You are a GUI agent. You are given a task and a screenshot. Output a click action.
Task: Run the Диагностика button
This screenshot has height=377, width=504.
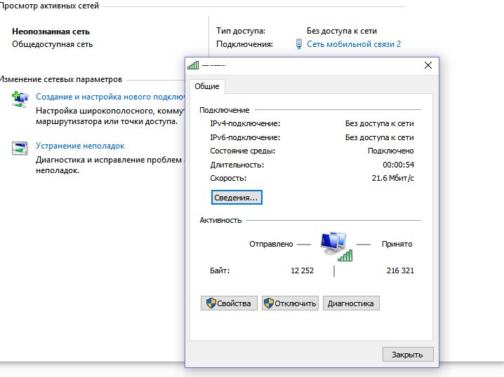[x=351, y=303]
